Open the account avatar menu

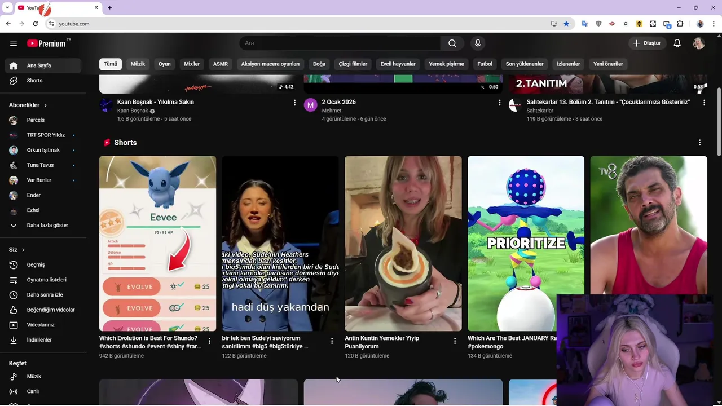coord(699,43)
